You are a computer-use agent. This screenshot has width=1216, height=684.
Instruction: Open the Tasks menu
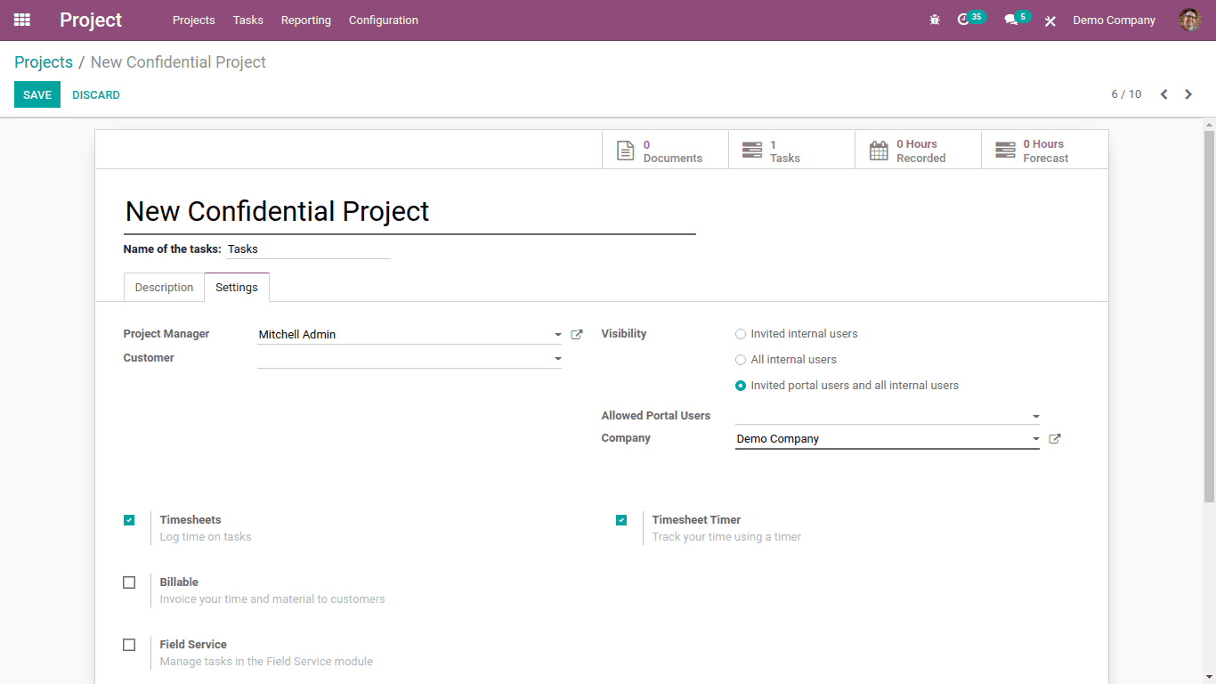pos(248,20)
